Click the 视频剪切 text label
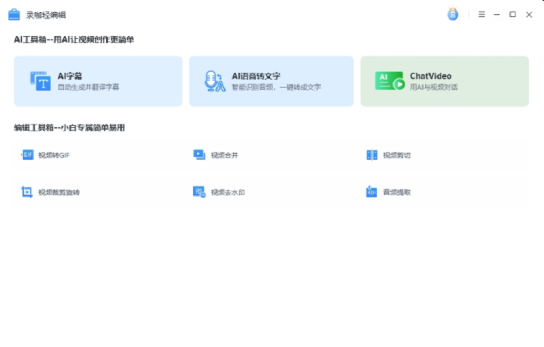 [396, 155]
